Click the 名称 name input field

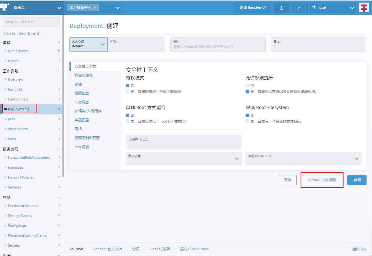click(x=136, y=46)
